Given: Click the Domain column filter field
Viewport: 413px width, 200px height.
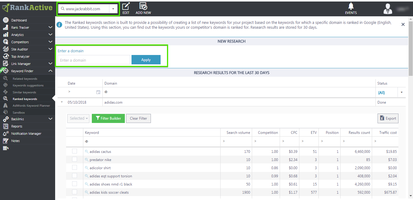Looking at the screenshot, I should click(x=239, y=92).
